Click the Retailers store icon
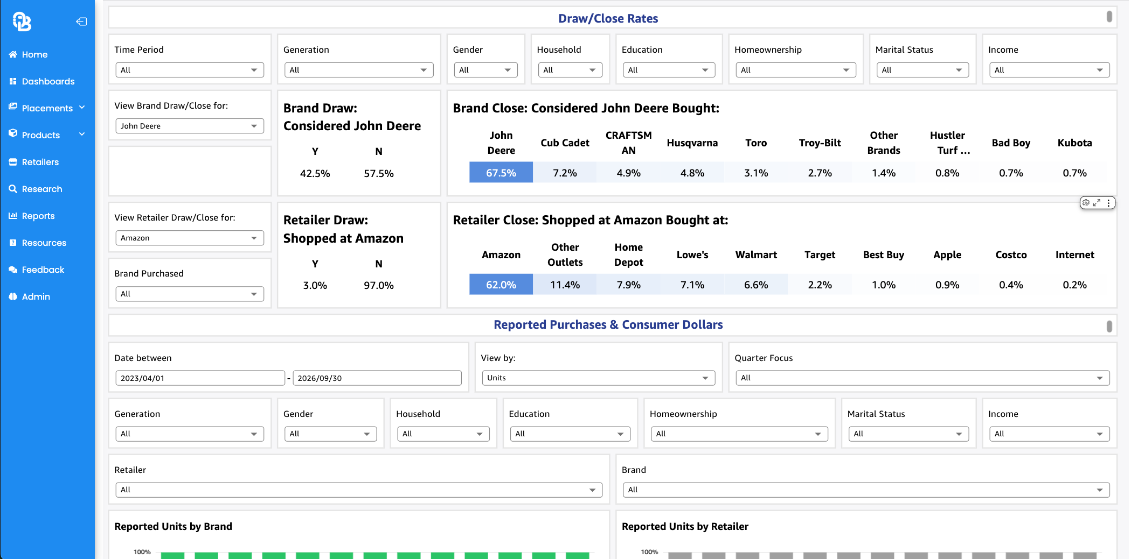The height and width of the screenshot is (559, 1131). click(13, 162)
